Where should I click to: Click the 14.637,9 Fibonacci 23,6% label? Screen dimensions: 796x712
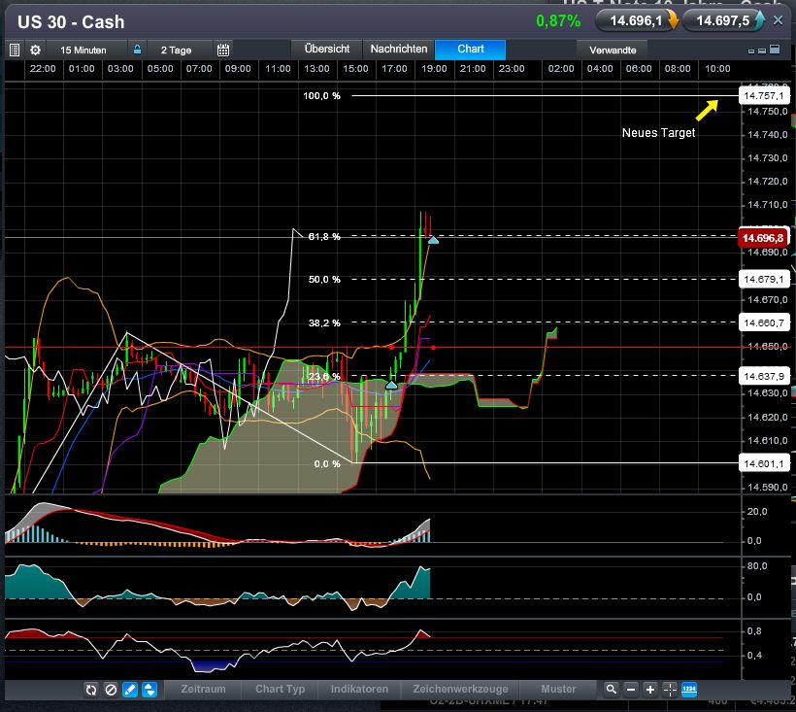764,376
